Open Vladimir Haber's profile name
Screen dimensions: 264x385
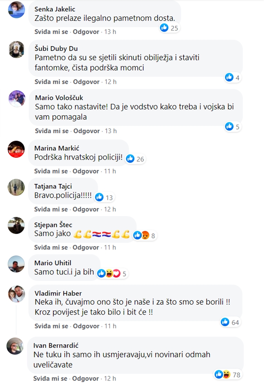[x=58, y=293]
